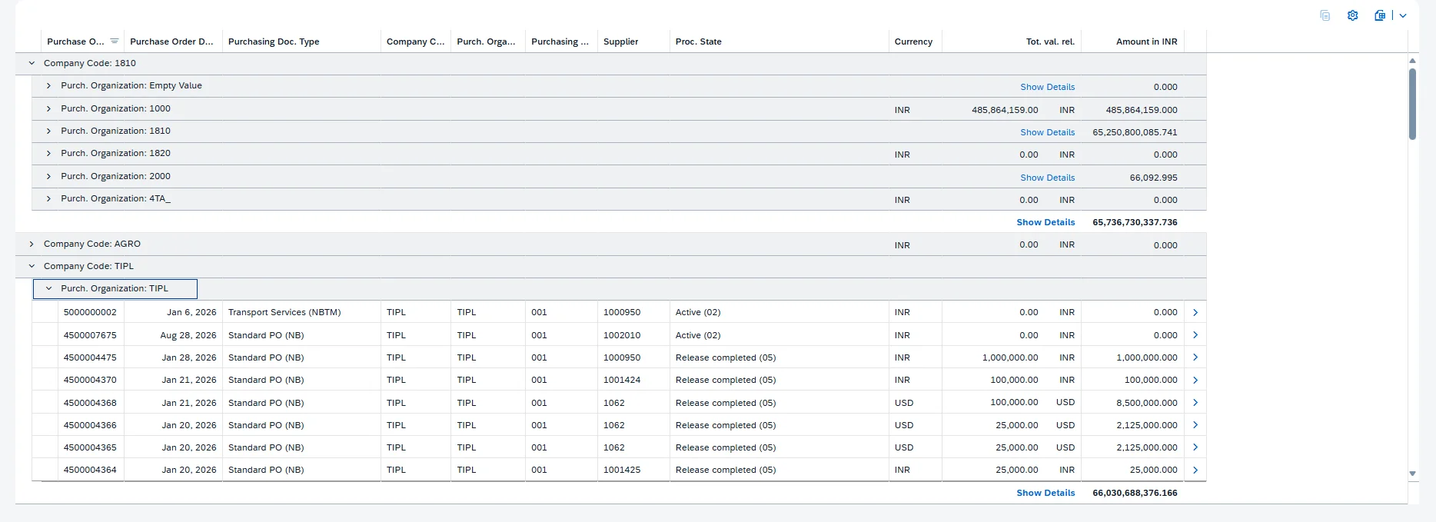
Task: Click the vertical scrollbar thumb
Action: (1412, 104)
